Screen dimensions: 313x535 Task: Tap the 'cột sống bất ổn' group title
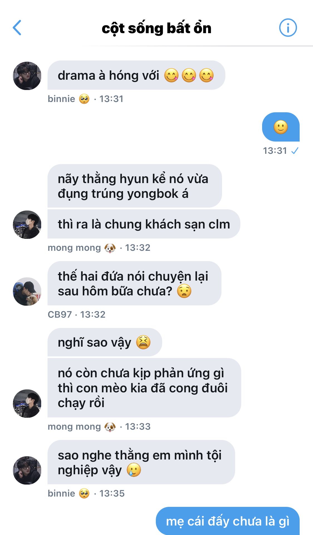tap(156, 28)
